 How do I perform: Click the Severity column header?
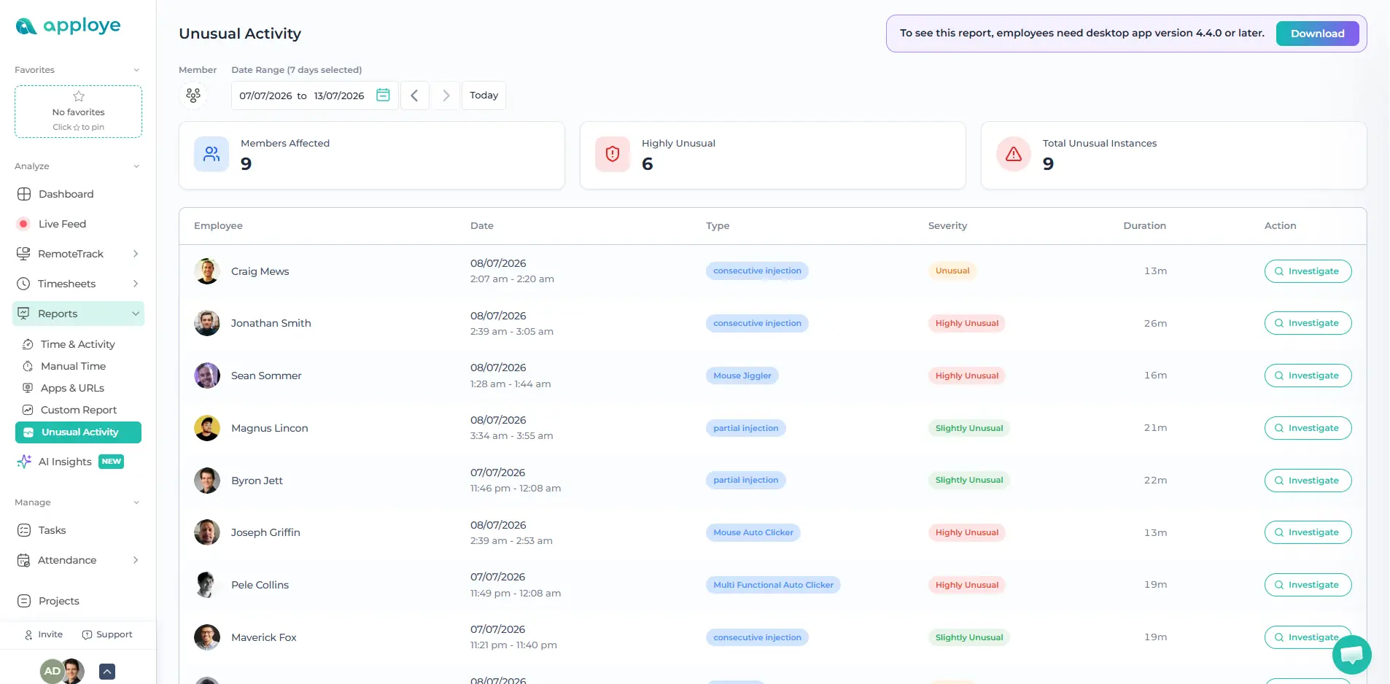(x=947, y=226)
